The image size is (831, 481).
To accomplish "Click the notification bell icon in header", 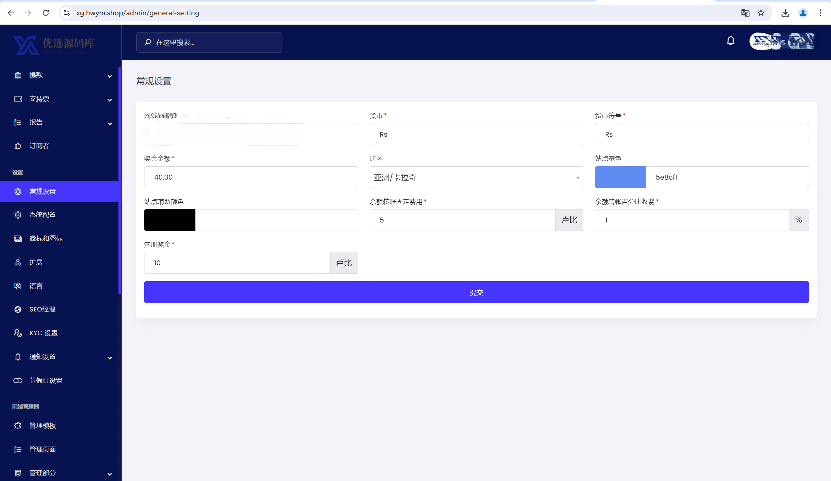I will (730, 41).
